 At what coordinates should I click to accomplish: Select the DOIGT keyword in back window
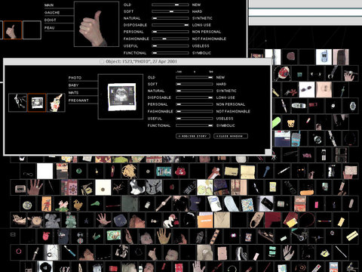pos(51,20)
